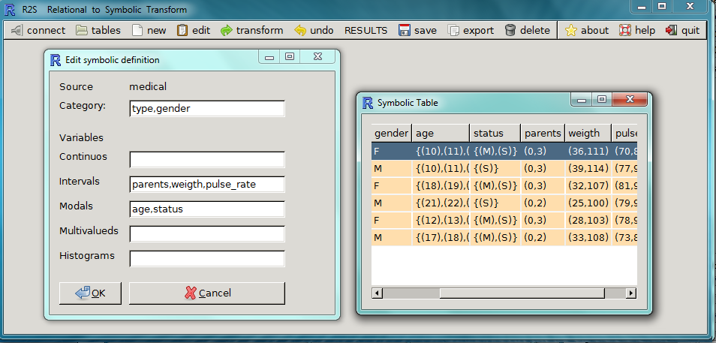
Task: Click the edit clipboard icon
Action: (182, 31)
